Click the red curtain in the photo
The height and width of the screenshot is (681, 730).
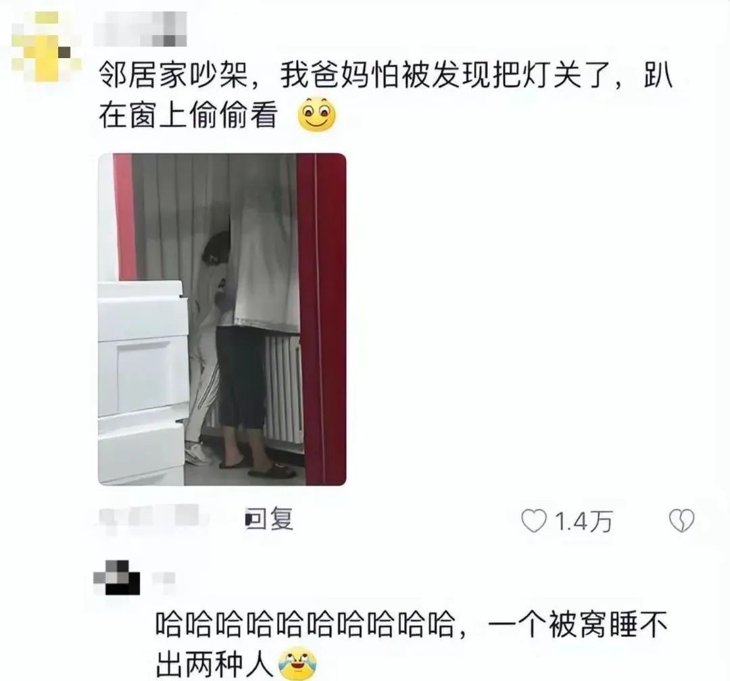click(321, 320)
